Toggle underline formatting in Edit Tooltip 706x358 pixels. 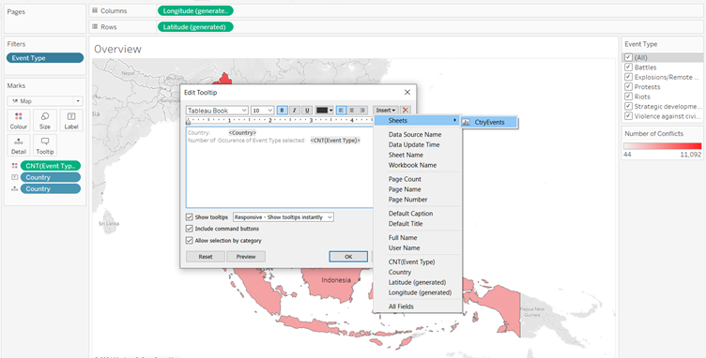pyautogui.click(x=307, y=110)
